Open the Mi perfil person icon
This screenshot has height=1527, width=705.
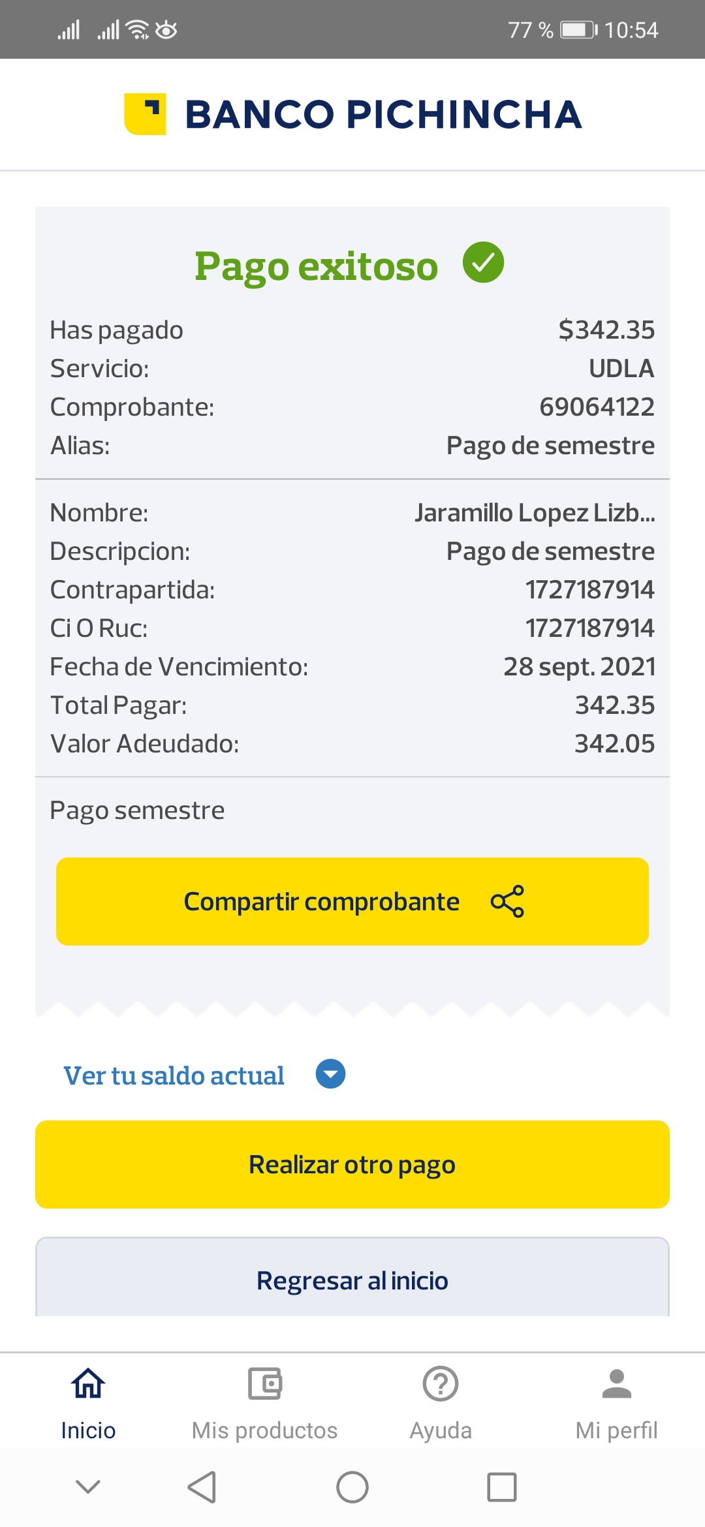[x=616, y=1383]
